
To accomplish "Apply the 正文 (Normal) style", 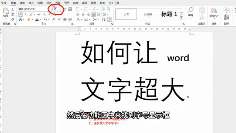I will (x=126, y=14).
